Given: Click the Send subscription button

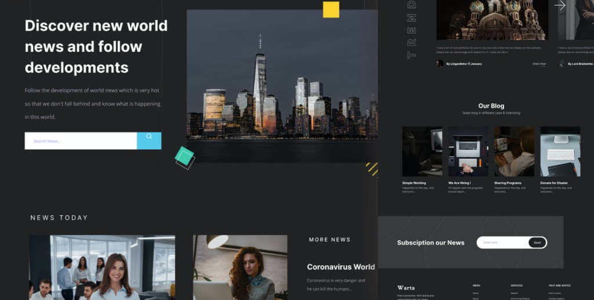Looking at the screenshot, I should click(x=537, y=243).
